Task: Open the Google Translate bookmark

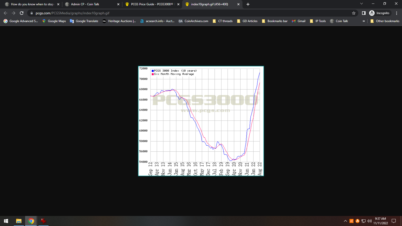Action: pyautogui.click(x=84, y=21)
